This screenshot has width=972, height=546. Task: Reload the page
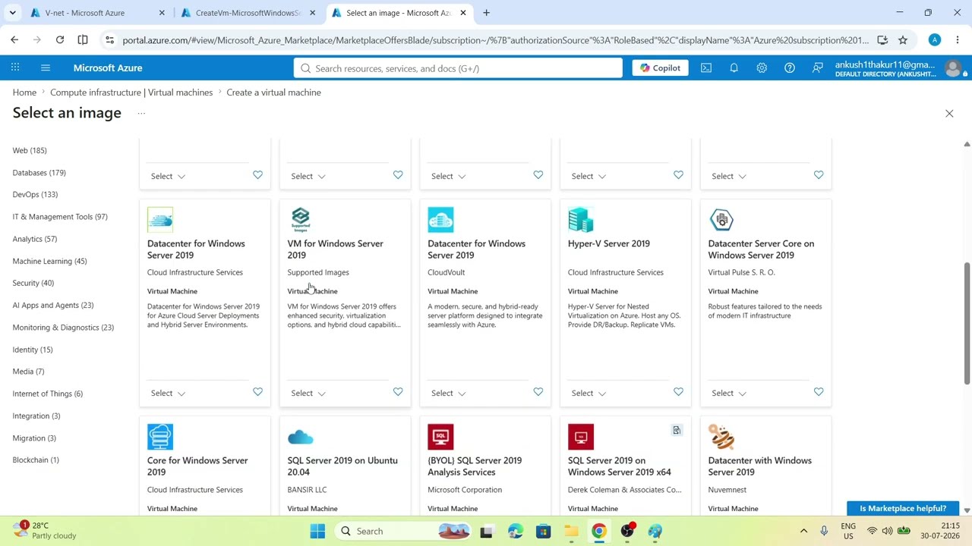point(60,40)
